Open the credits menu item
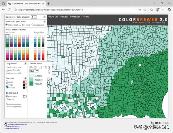173x133 pixels. click(x=86, y=17)
